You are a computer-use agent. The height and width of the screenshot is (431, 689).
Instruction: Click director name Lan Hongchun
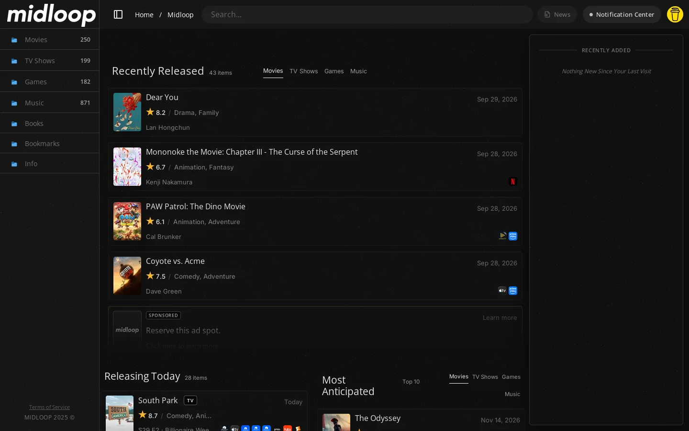(x=168, y=127)
